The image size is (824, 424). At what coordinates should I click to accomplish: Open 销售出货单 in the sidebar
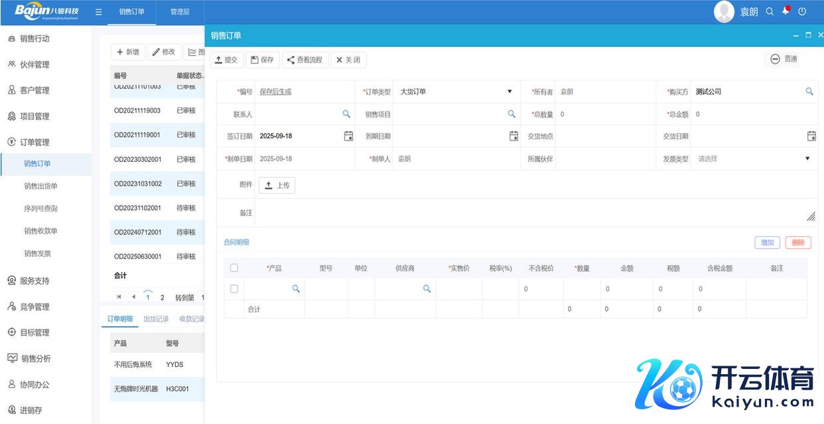click(x=41, y=186)
